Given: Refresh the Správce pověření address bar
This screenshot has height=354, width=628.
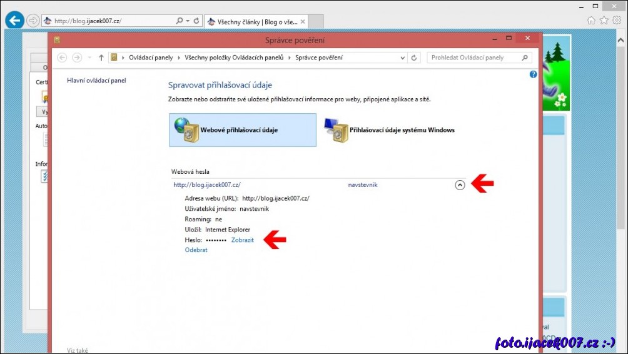Looking at the screenshot, I should pyautogui.click(x=414, y=58).
